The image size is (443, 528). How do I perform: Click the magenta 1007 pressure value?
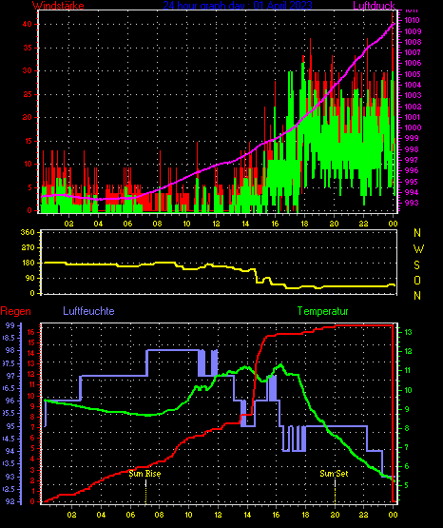point(412,52)
